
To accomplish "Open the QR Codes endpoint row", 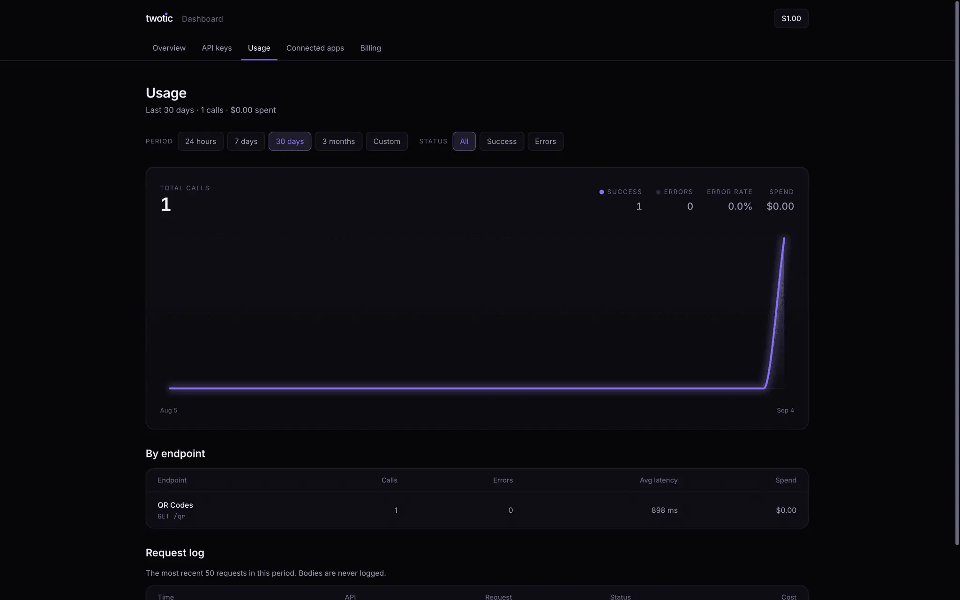I will point(477,510).
